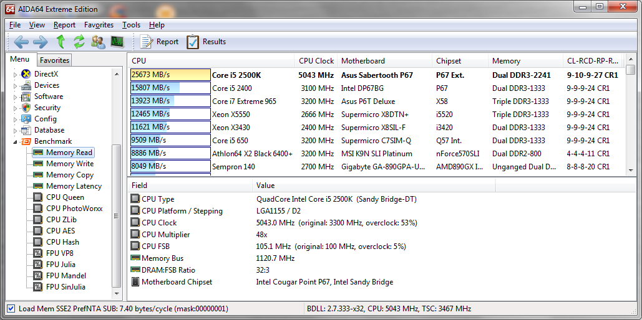Click the green Up arrow icon
Viewport: 642px width, 320px height.
60,42
